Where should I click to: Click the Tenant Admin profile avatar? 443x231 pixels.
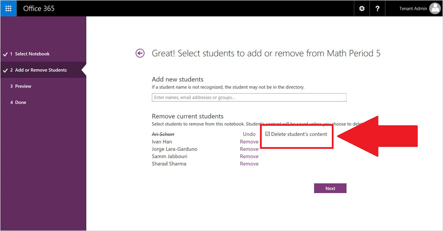(435, 8)
